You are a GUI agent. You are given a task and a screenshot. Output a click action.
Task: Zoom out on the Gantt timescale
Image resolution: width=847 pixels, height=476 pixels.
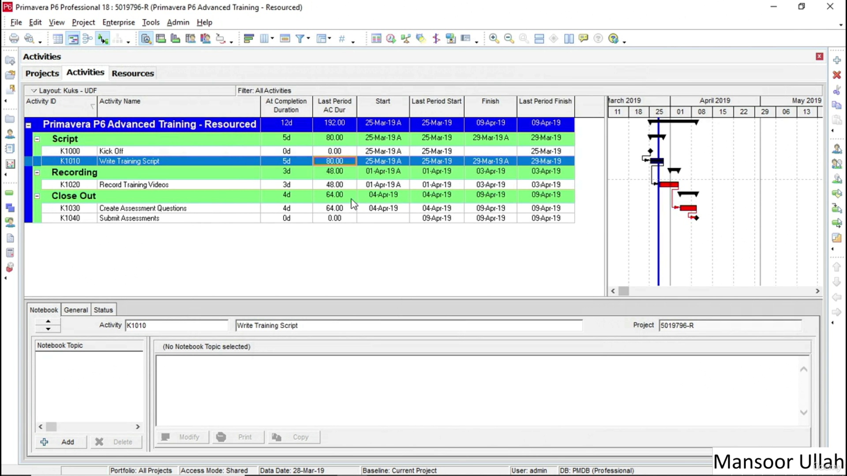[x=509, y=39]
